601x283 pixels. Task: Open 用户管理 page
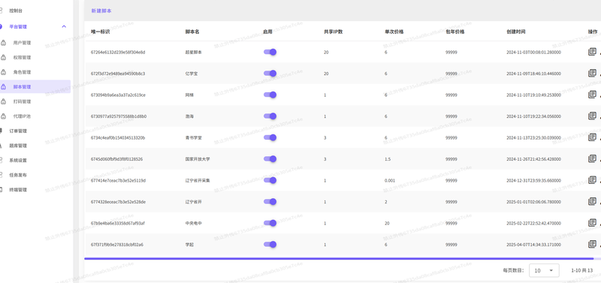[x=22, y=43]
